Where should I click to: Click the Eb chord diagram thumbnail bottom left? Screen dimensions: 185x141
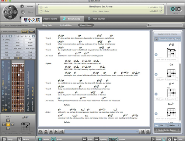(x=25, y=126)
